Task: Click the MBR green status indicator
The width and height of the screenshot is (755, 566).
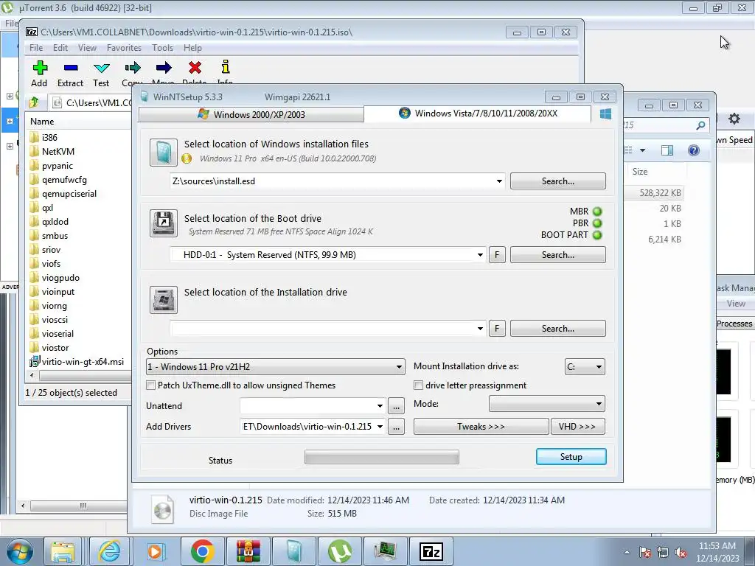Action: [x=597, y=212]
